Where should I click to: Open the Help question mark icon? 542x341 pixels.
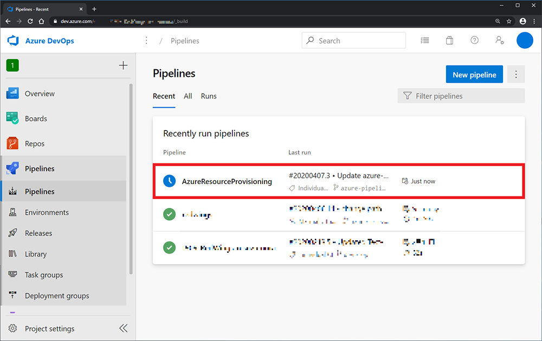[x=475, y=41]
